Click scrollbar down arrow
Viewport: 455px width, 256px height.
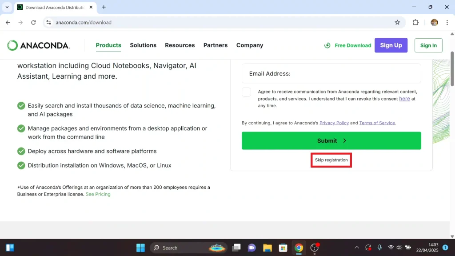pyautogui.click(x=452, y=236)
